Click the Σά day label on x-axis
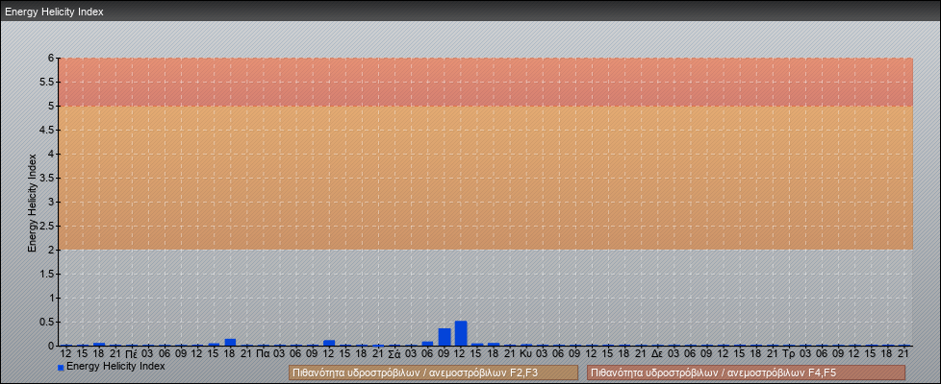The width and height of the screenshot is (941, 384). [x=394, y=354]
